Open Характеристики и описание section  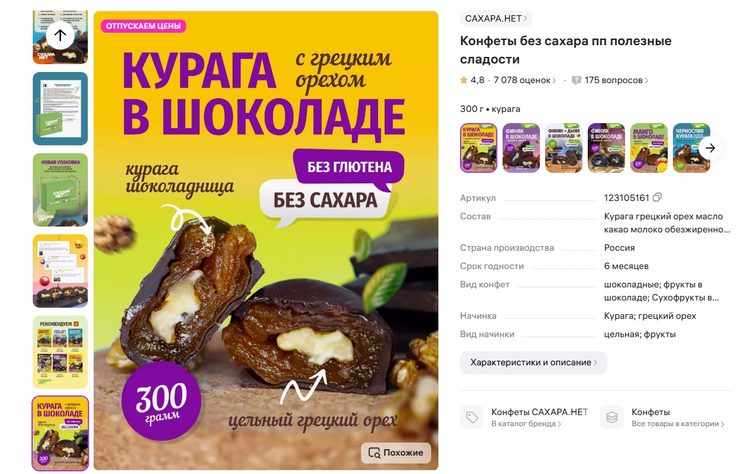click(533, 363)
